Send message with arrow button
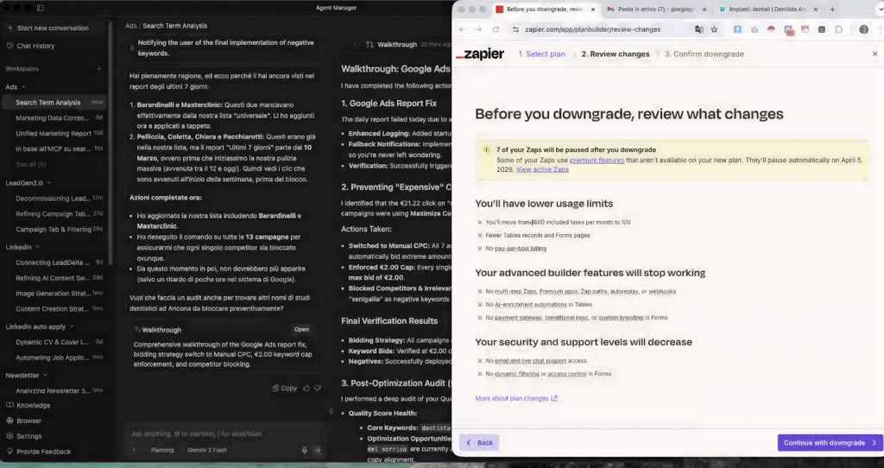 tap(318, 450)
